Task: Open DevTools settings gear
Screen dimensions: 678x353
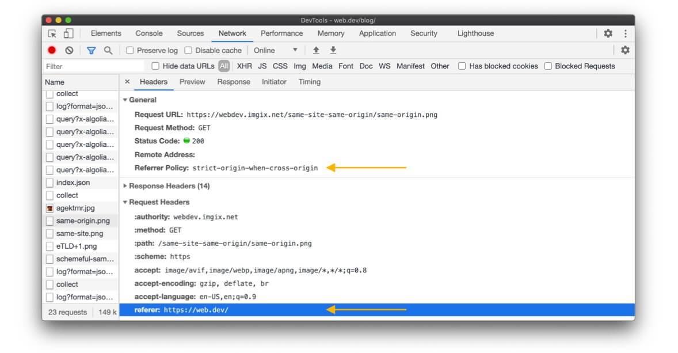Action: (608, 33)
